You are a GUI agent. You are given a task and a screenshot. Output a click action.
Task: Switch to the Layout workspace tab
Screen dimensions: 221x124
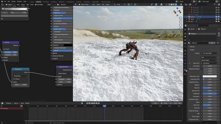coord(32,2)
